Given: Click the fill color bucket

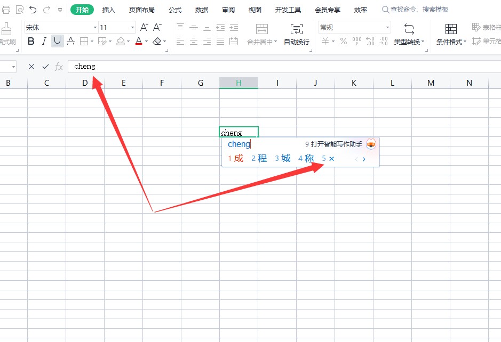Looking at the screenshot, I should [x=121, y=41].
